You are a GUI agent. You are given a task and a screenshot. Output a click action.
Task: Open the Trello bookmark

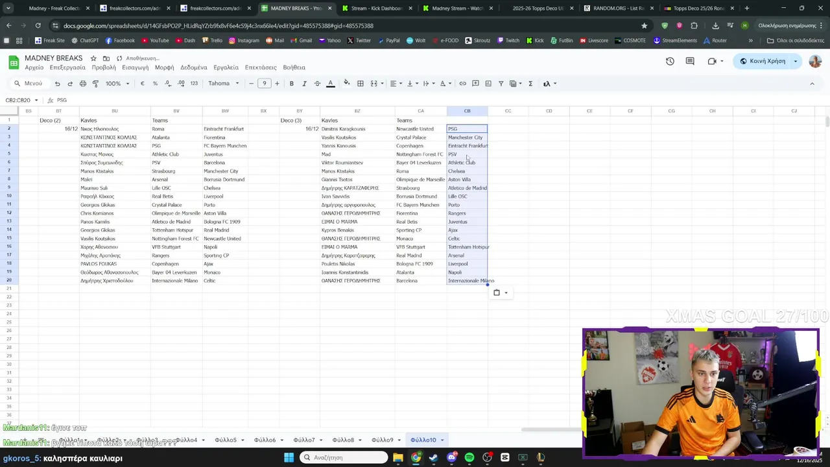211,40
